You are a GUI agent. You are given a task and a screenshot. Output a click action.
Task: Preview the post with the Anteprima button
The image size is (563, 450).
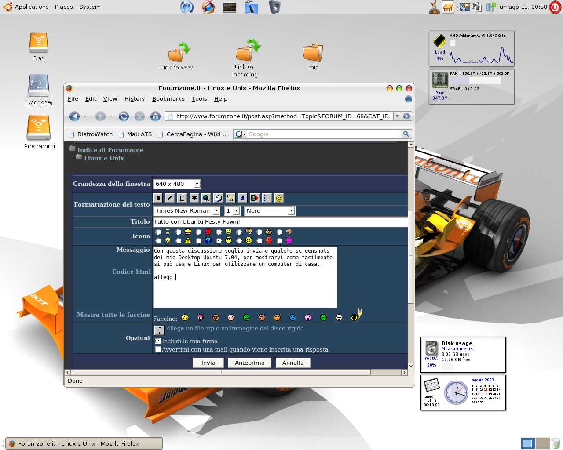point(250,363)
